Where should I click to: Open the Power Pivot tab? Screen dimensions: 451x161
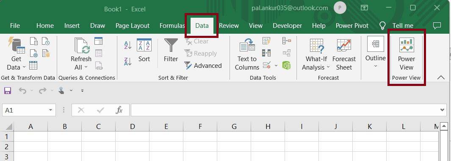(x=352, y=25)
